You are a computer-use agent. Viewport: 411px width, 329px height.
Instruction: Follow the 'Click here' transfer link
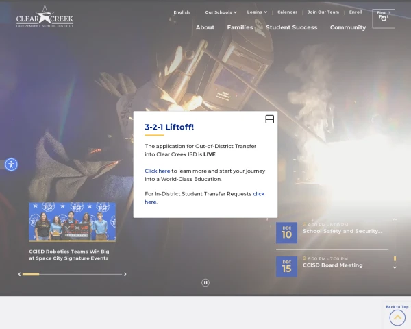(x=158, y=171)
